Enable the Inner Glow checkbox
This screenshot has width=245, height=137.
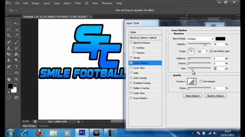tap(131, 68)
